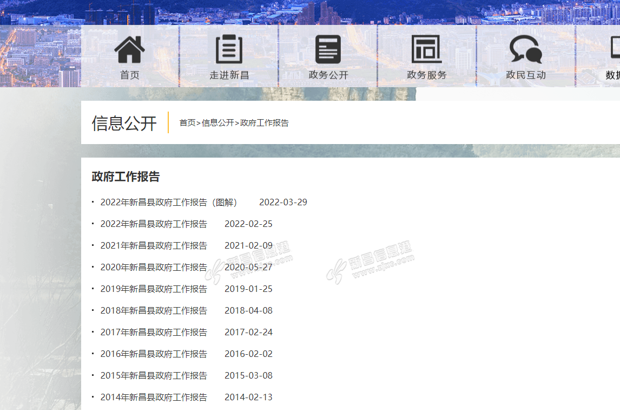This screenshot has height=410, width=620.
Task: Open the 政务公开 menu label
Action: (x=328, y=75)
